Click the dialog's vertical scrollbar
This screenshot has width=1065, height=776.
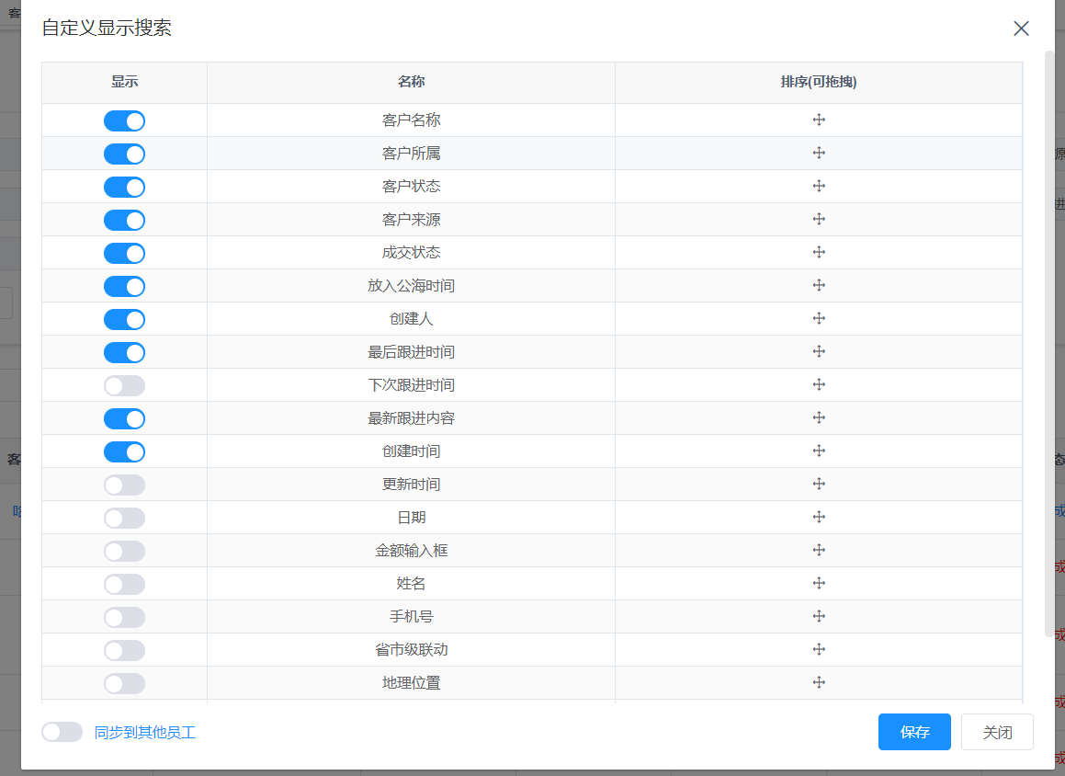click(1049, 340)
